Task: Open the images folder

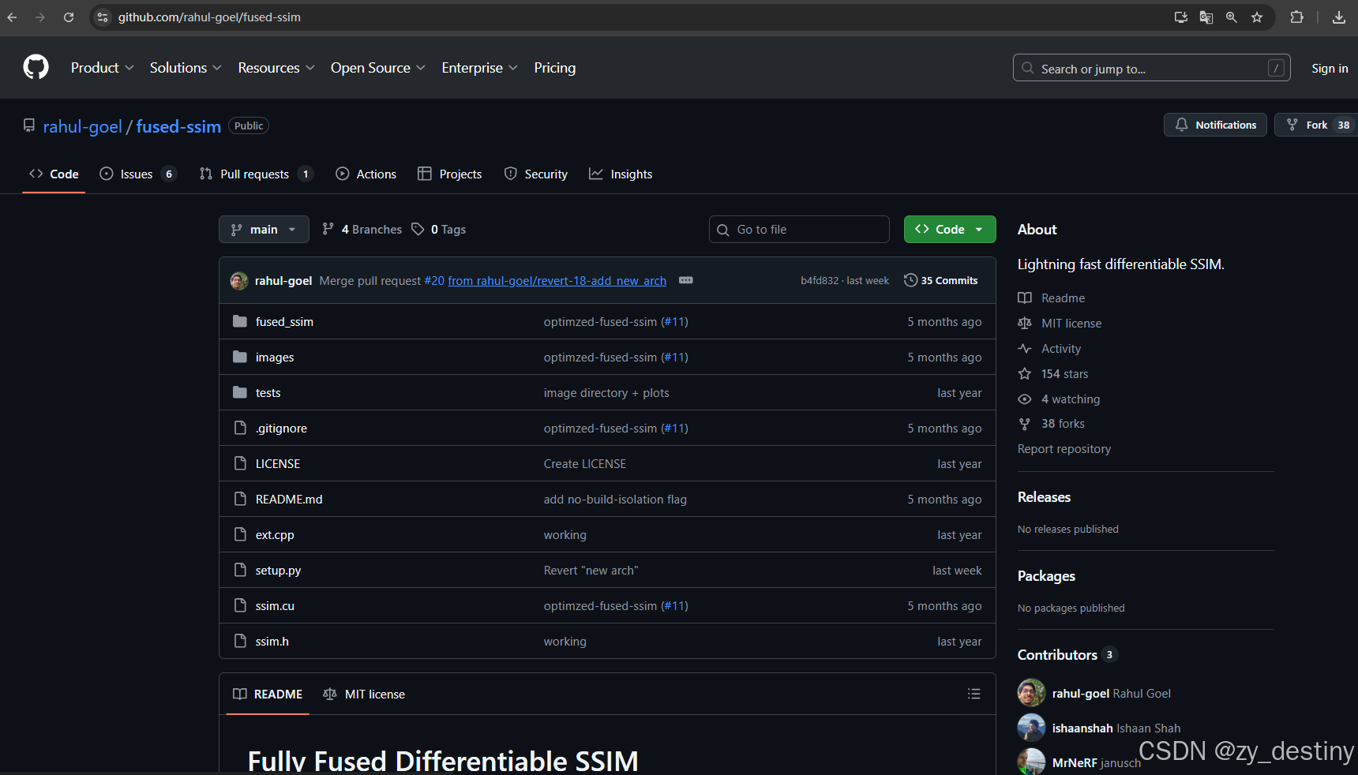Action: [x=275, y=357]
